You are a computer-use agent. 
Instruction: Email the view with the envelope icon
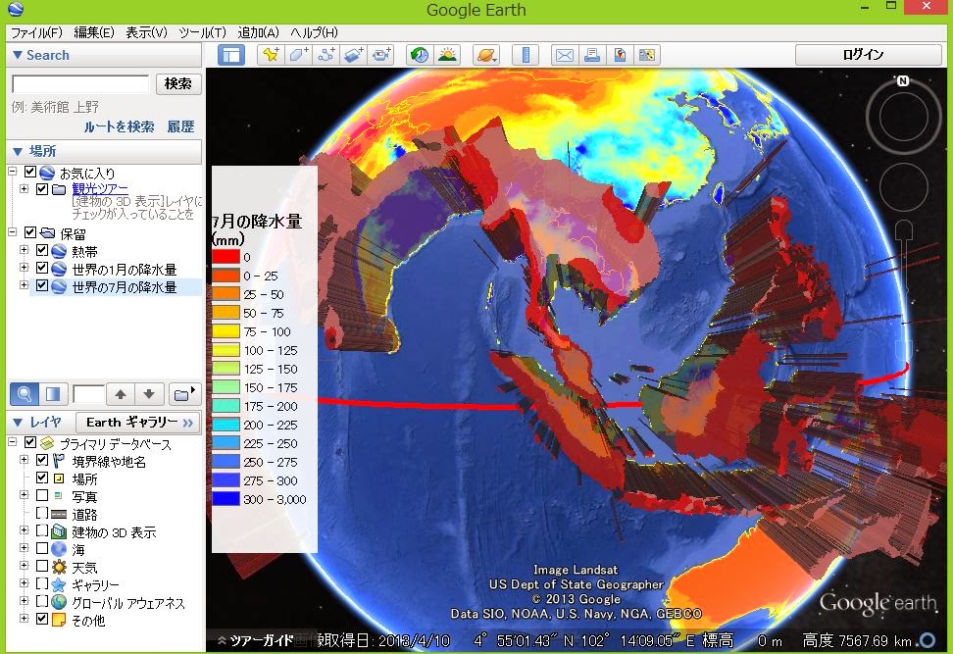pyautogui.click(x=565, y=55)
